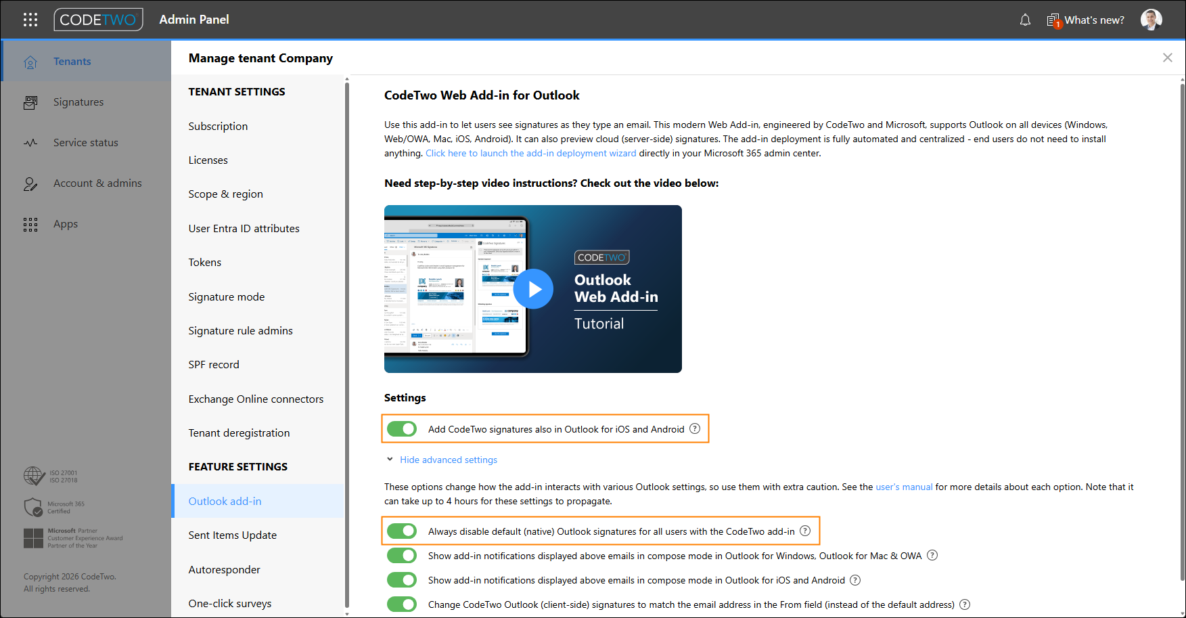This screenshot has height=618, width=1186.
Task: Open the Tenants section
Action: pos(87,61)
